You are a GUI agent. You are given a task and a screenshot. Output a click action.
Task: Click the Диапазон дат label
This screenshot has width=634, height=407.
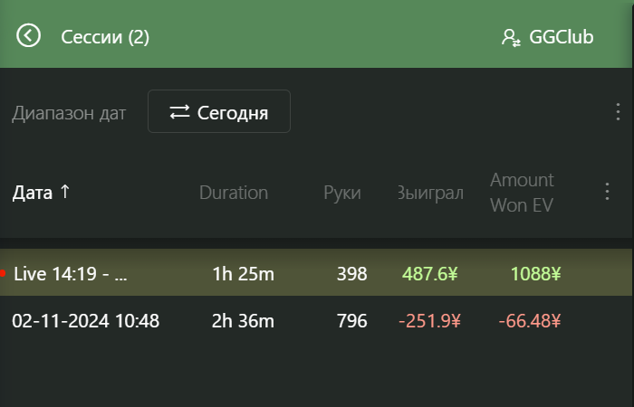69,113
